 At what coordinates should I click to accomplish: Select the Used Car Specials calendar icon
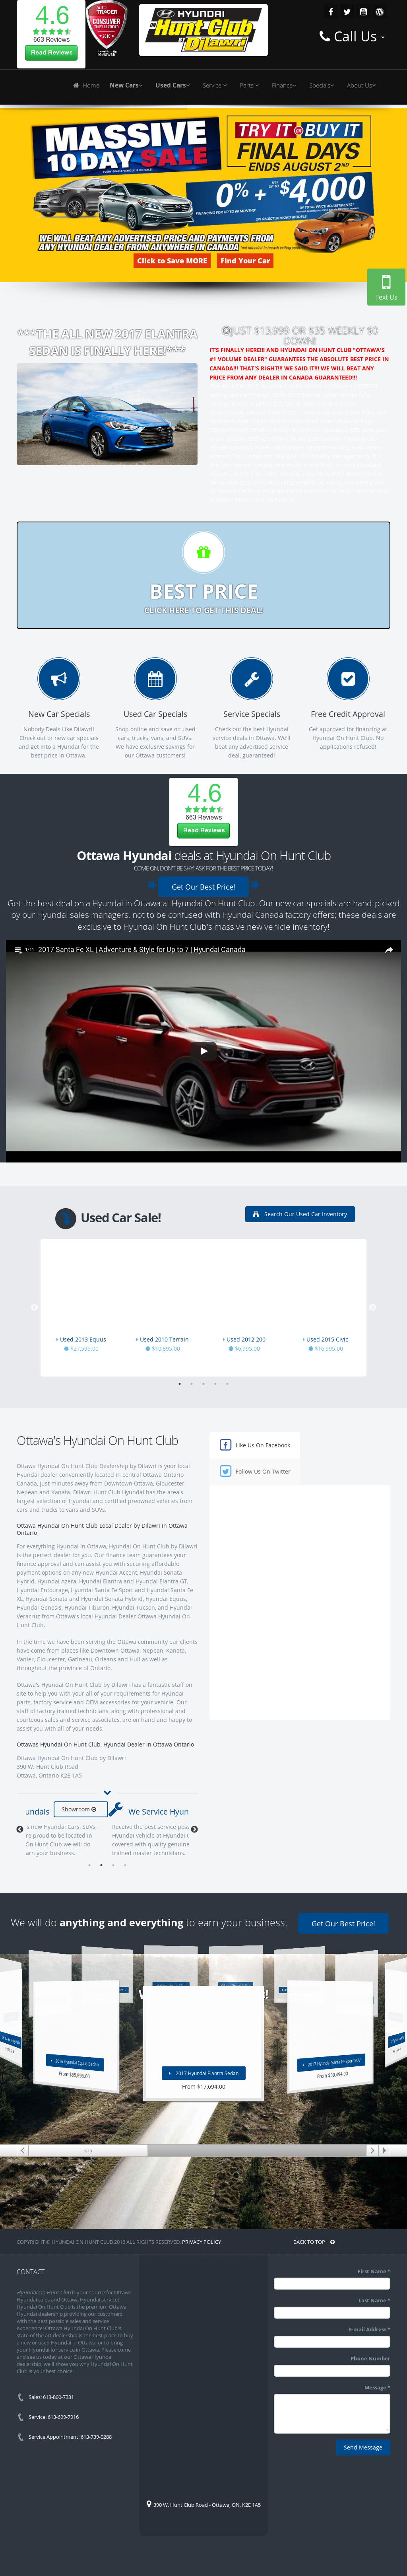155,679
